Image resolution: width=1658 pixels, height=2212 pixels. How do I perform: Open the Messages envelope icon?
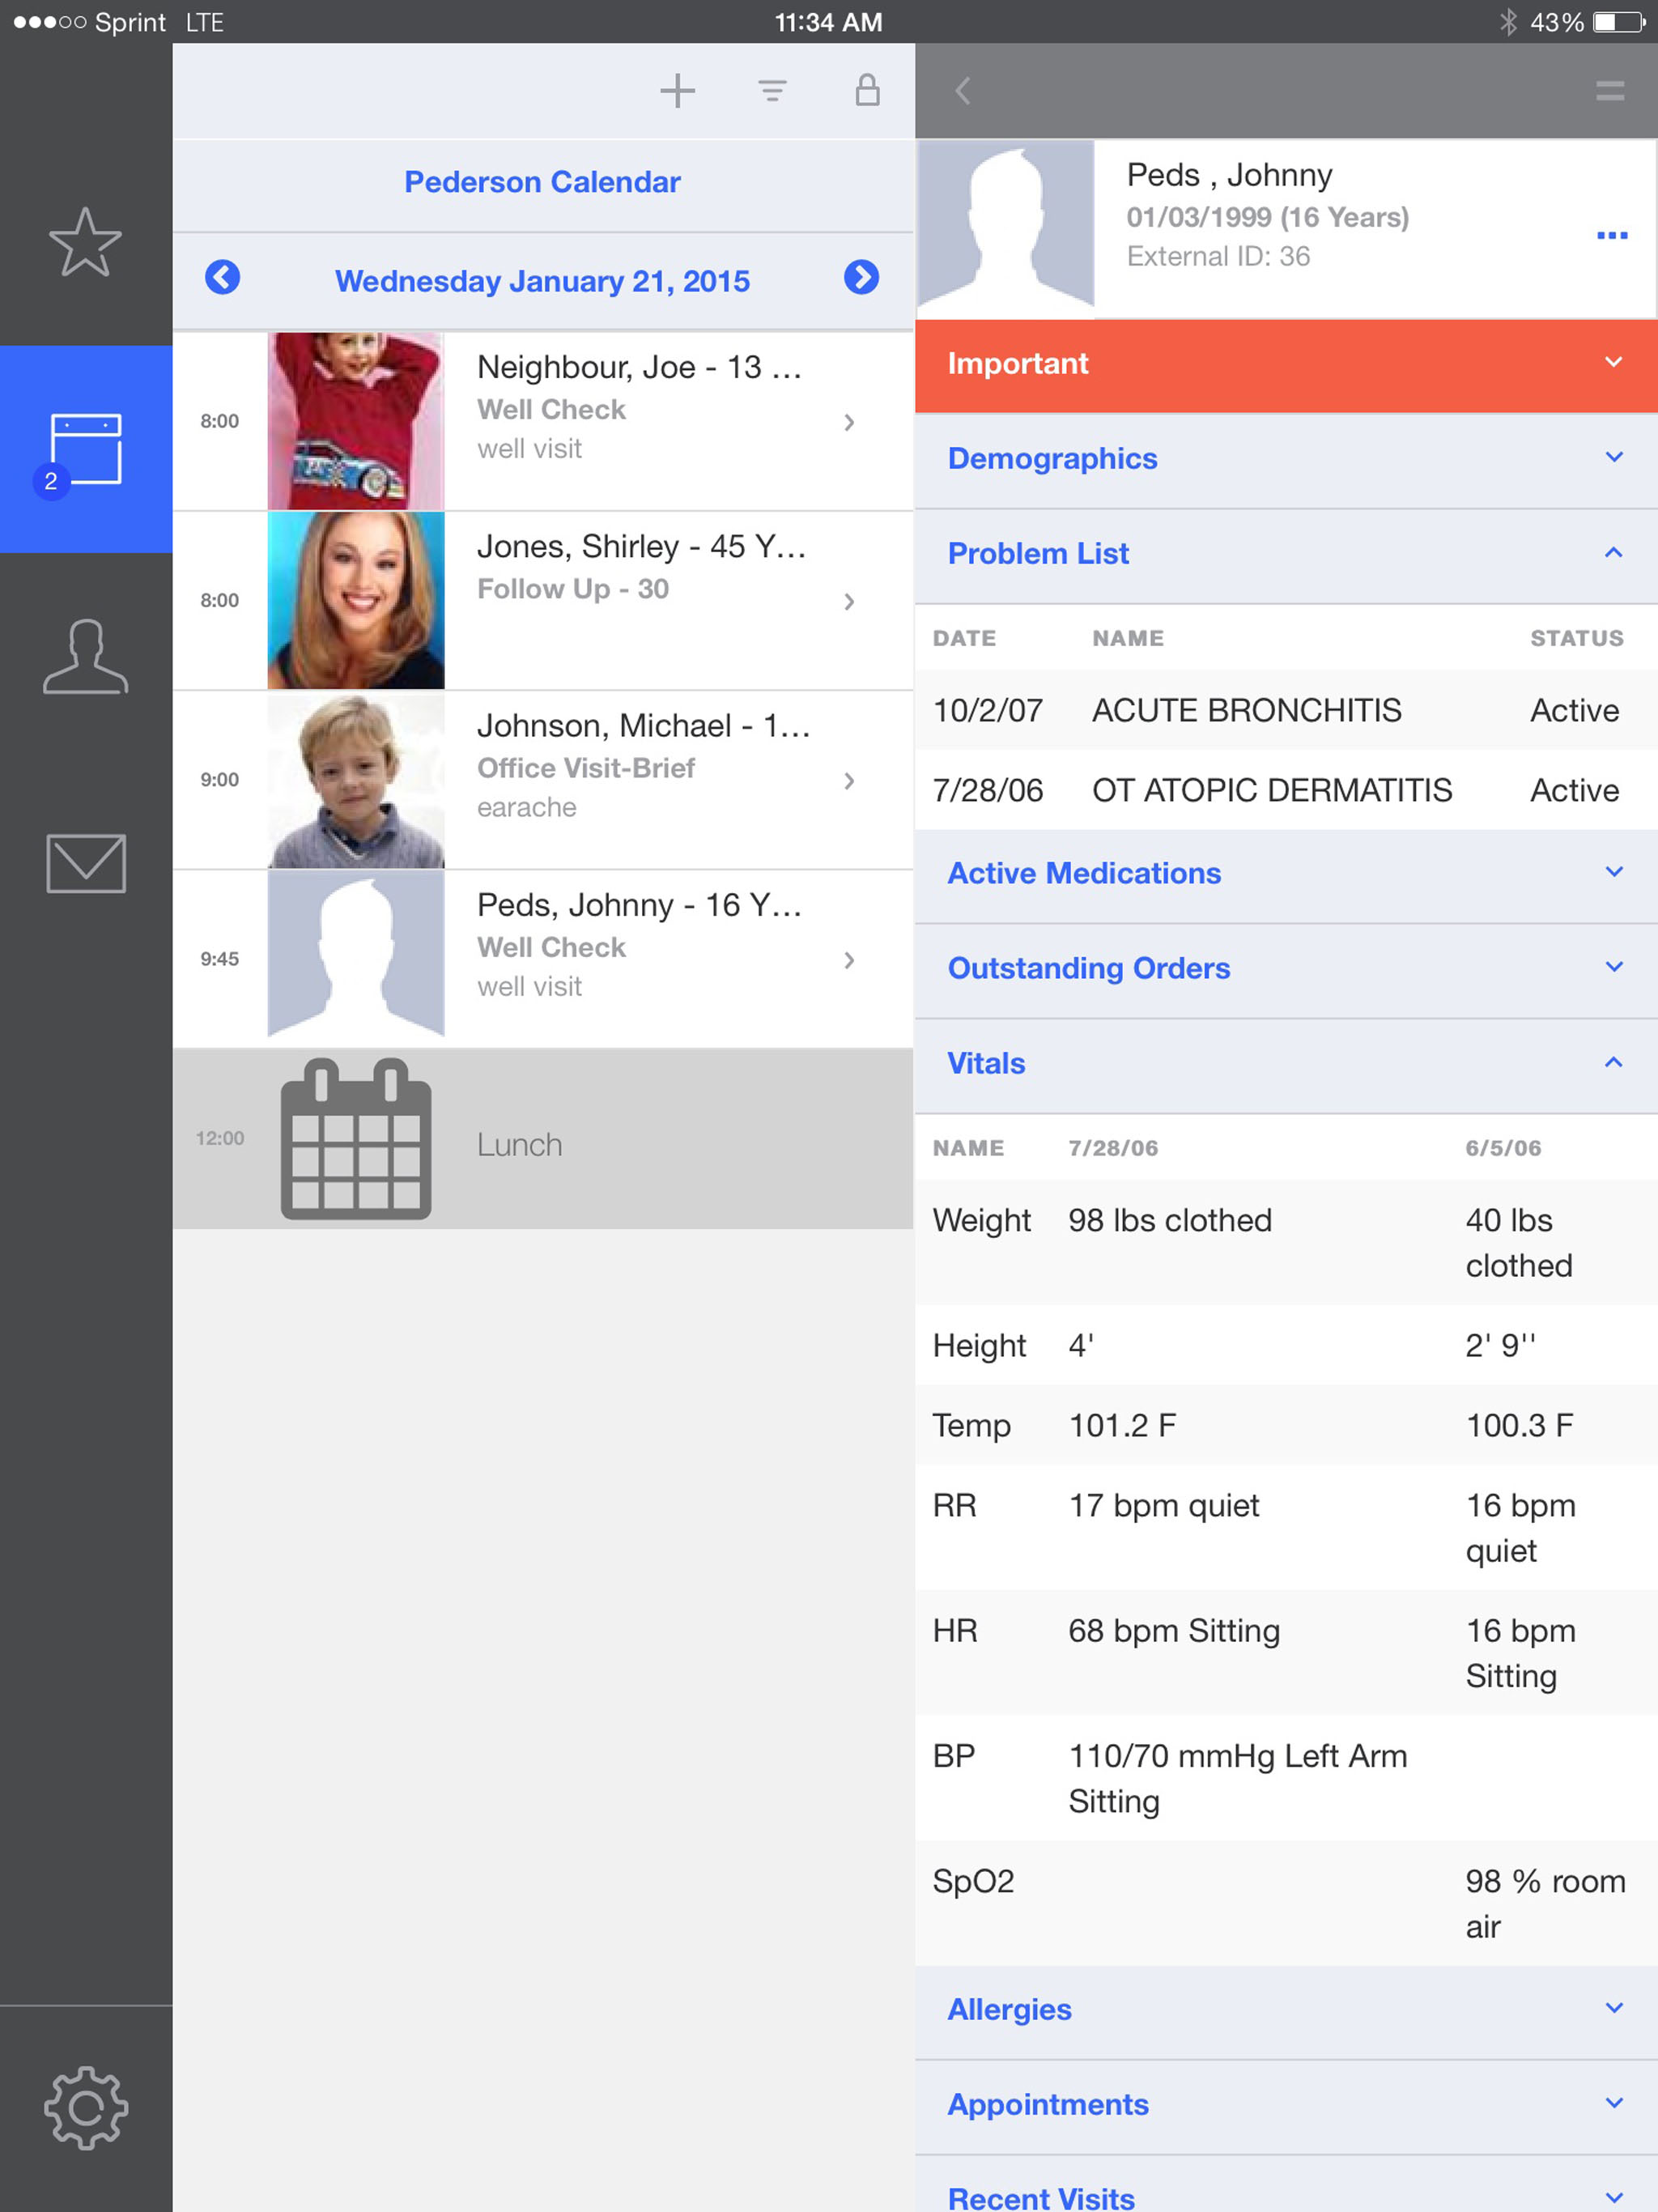(x=85, y=863)
